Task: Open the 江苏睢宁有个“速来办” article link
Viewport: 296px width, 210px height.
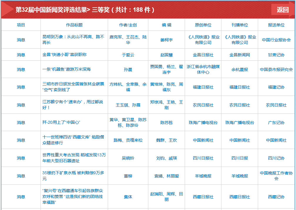Action: (73, 105)
